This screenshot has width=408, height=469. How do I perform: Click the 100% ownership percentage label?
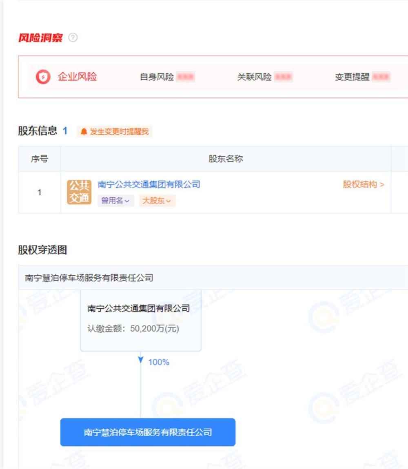point(159,362)
